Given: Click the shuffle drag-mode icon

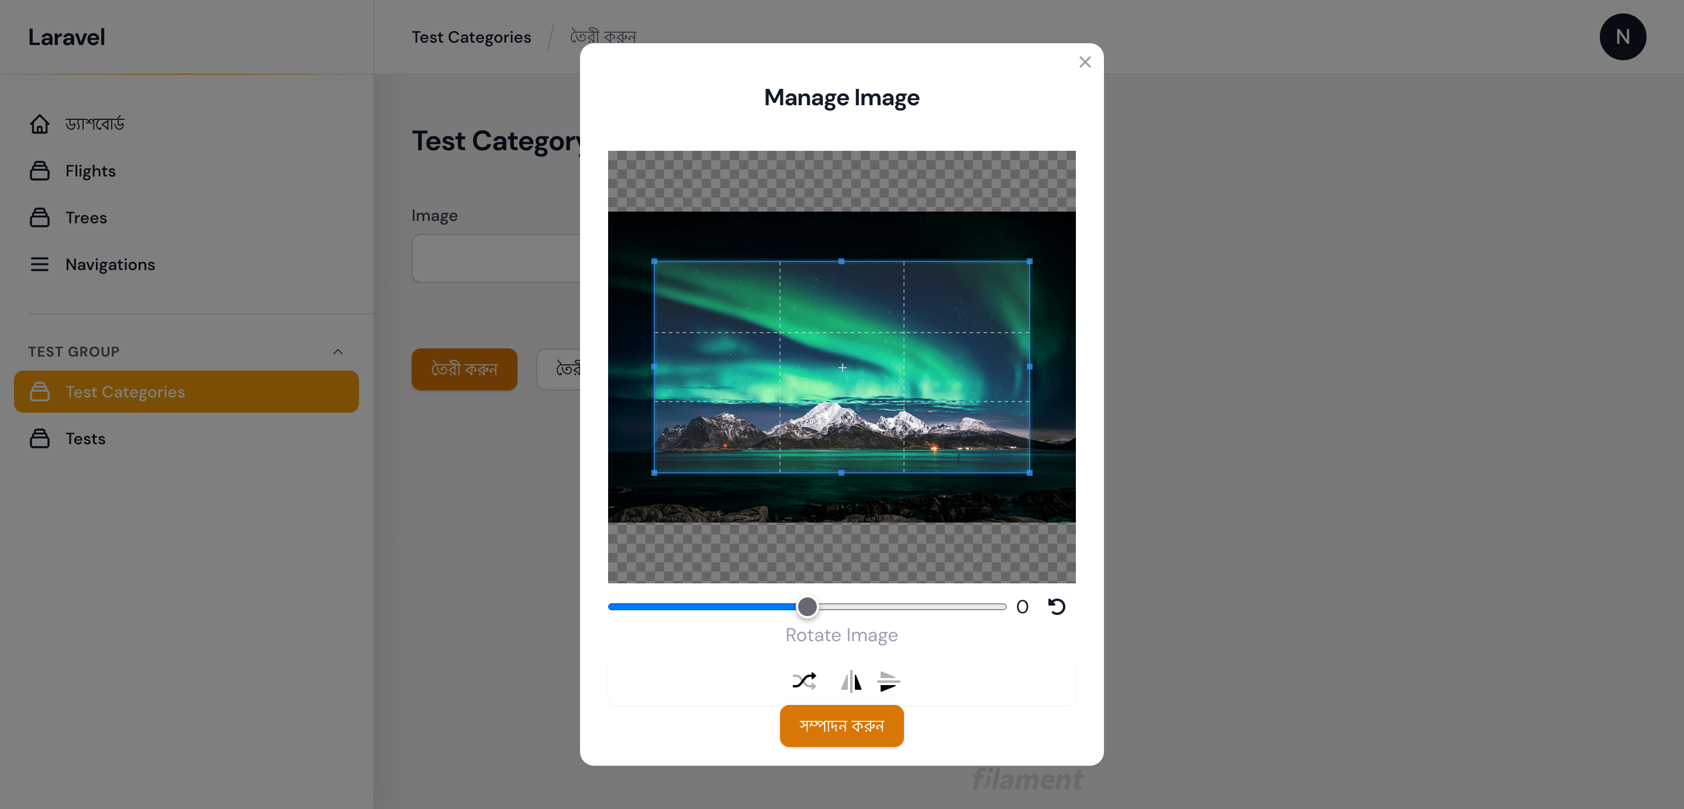Looking at the screenshot, I should (804, 681).
